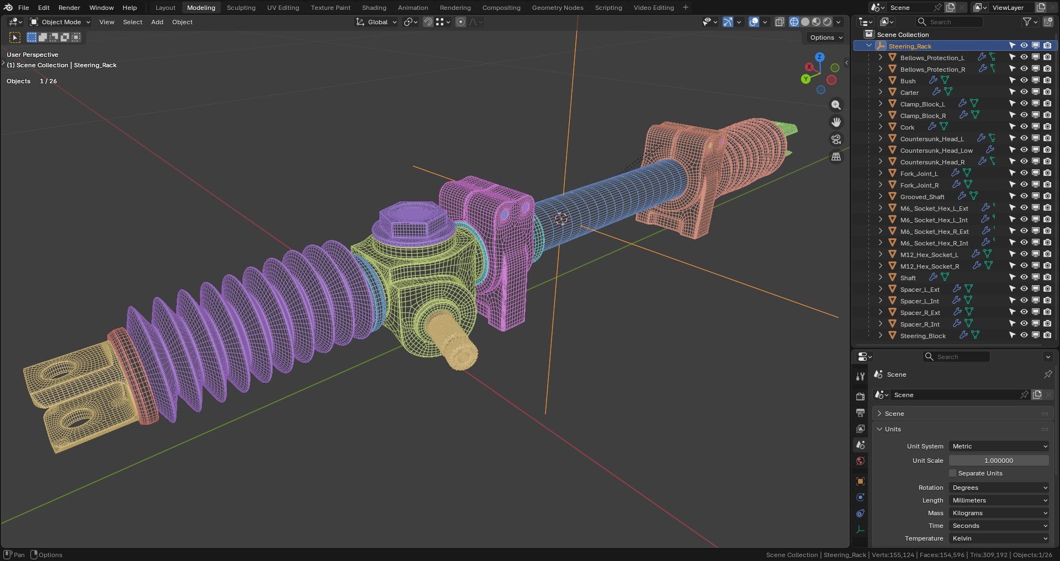Click the zoom magnifier gizmo in viewport
The width and height of the screenshot is (1060, 561).
pos(836,105)
